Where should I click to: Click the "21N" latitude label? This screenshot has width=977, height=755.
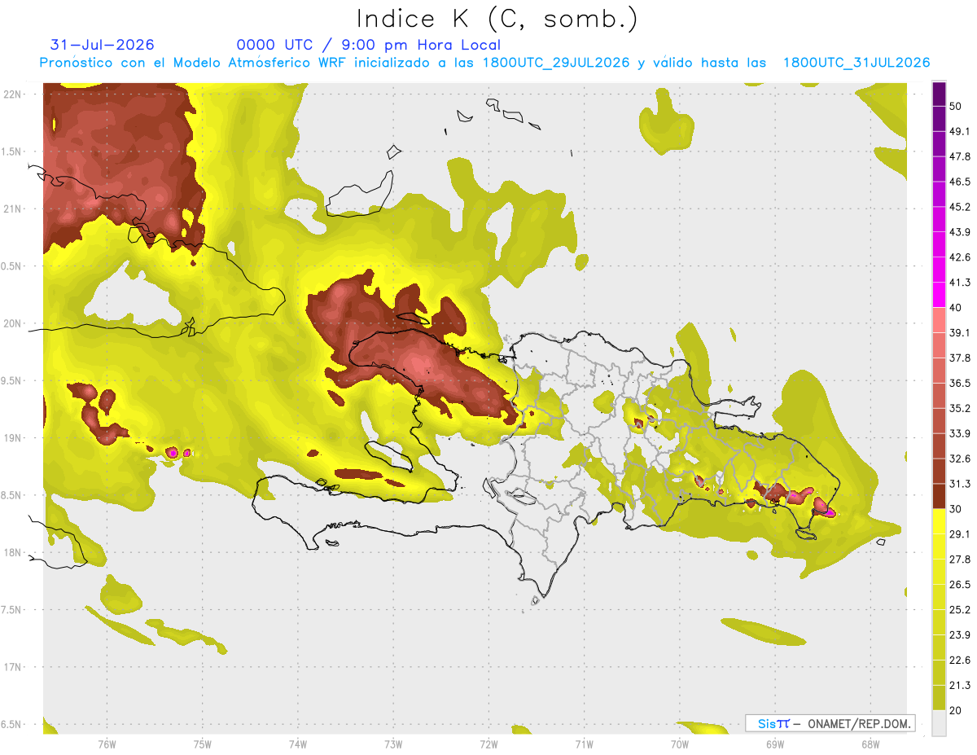click(x=13, y=209)
